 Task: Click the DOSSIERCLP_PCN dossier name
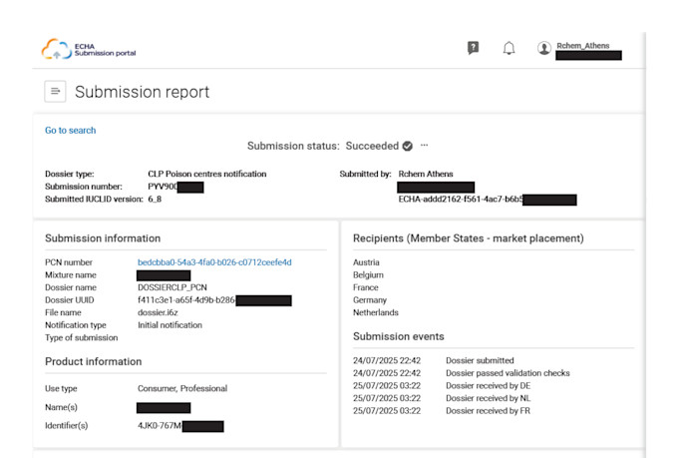coord(172,287)
